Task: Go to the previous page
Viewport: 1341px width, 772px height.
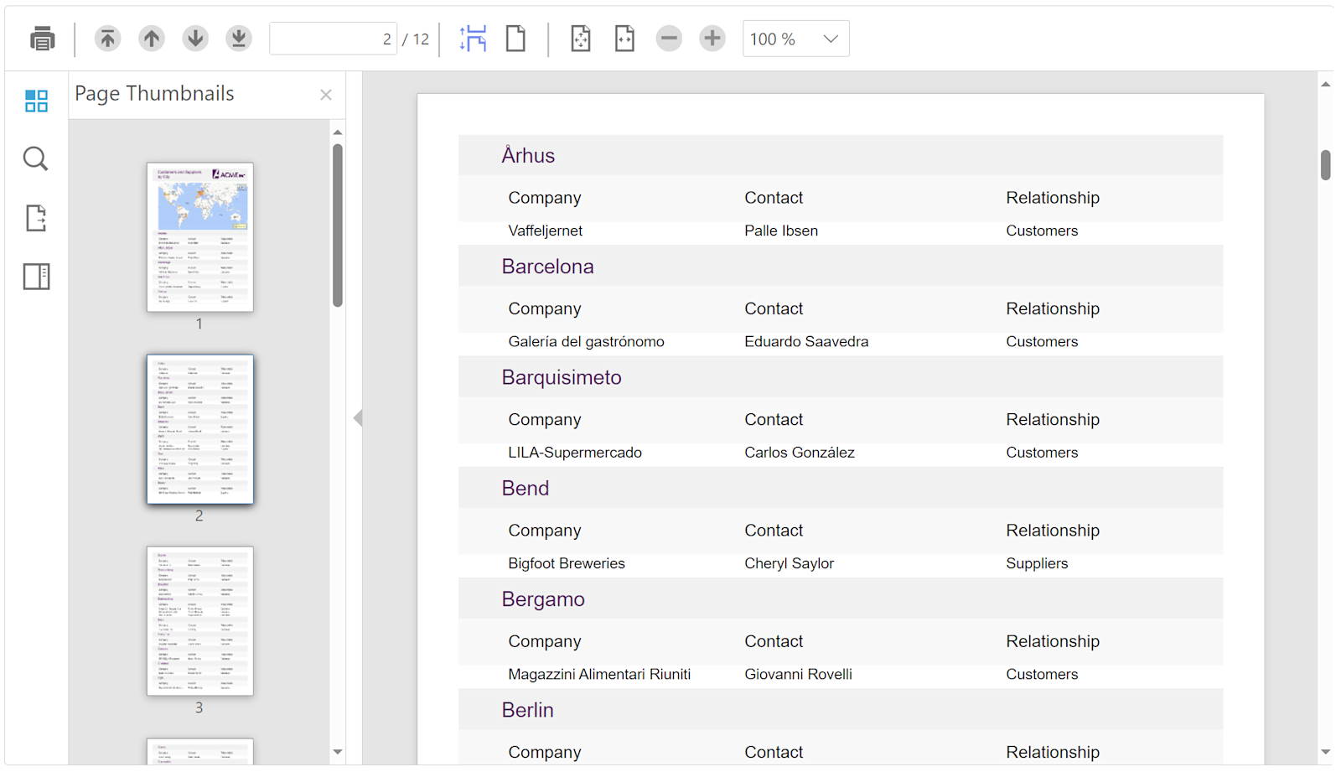Action: (x=152, y=39)
